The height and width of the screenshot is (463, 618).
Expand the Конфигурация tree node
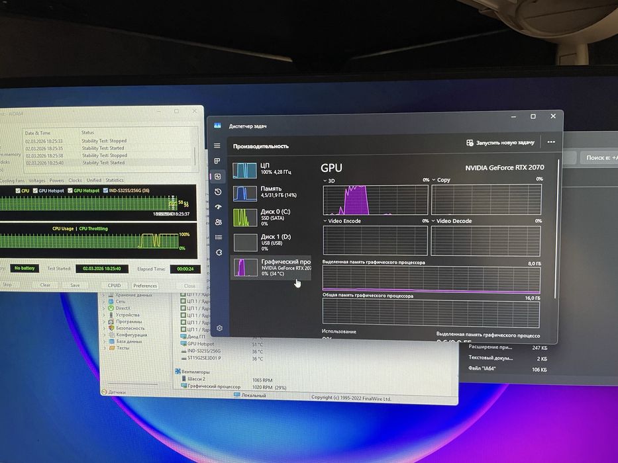[104, 335]
